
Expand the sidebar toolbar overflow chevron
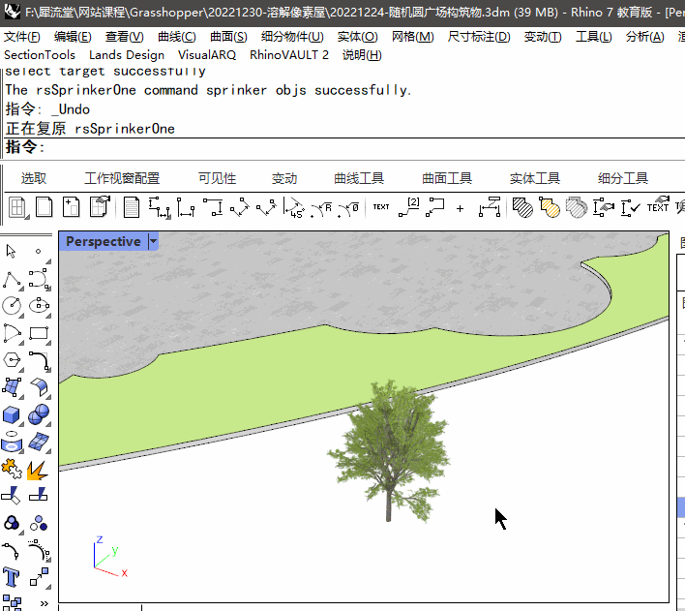tap(44, 603)
